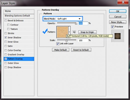
Task: Click the New Style... button
Action: [x=118, y=22]
